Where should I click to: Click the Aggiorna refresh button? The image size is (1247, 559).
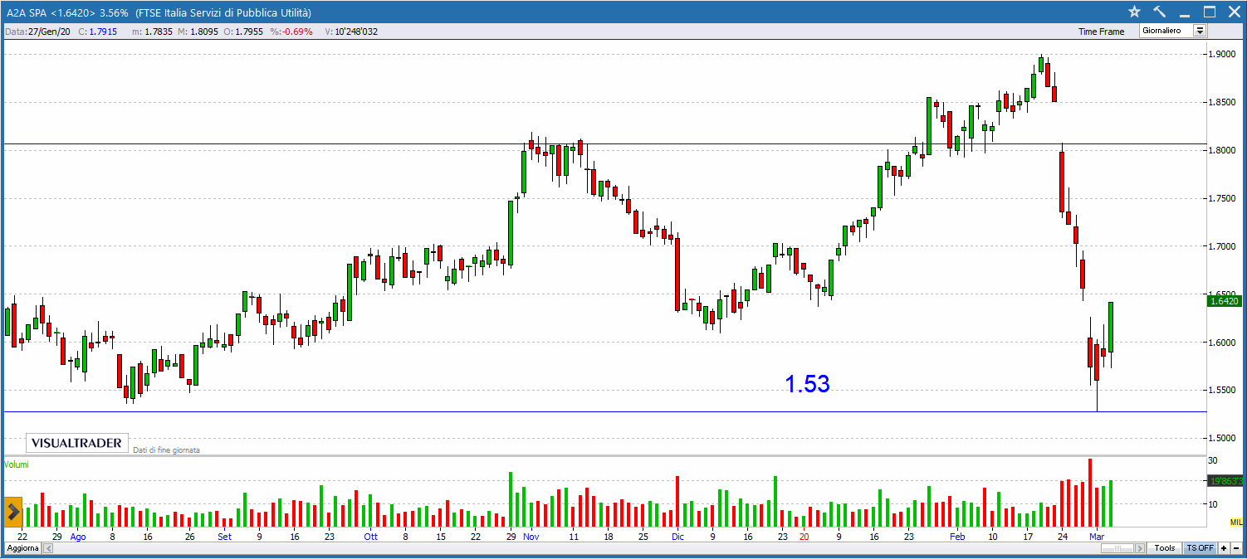click(x=22, y=549)
